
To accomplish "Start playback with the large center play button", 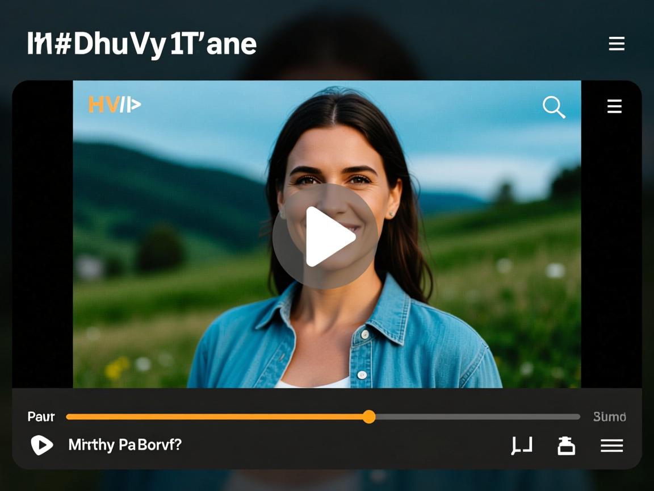I will click(325, 236).
